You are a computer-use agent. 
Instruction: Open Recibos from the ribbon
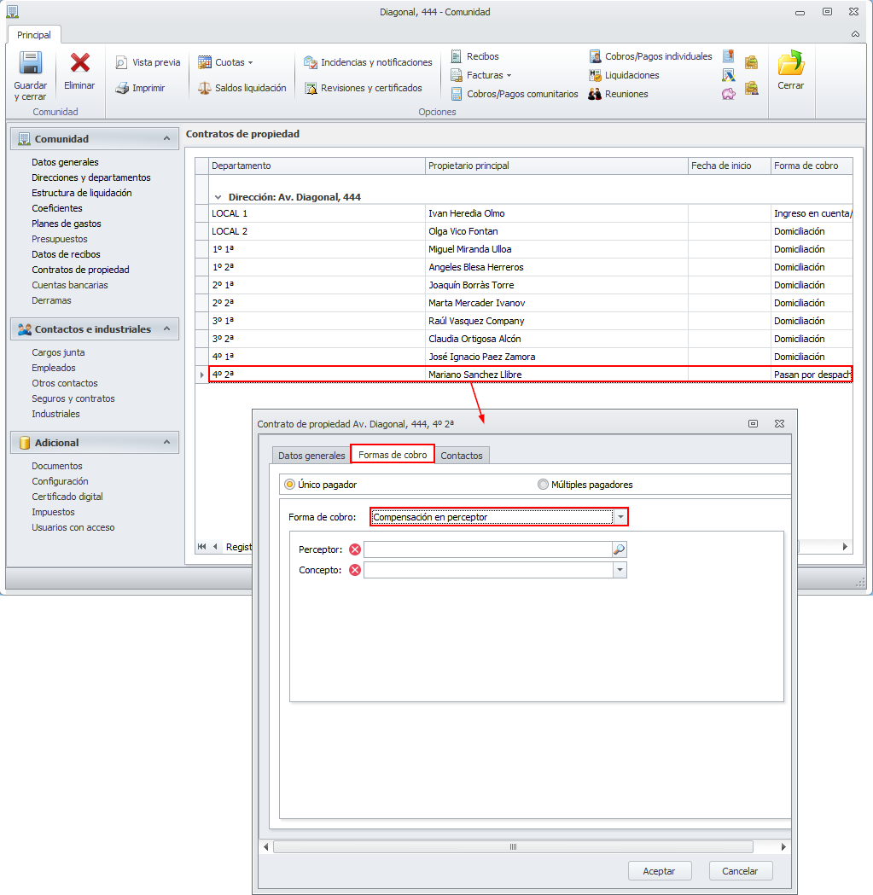(x=474, y=56)
